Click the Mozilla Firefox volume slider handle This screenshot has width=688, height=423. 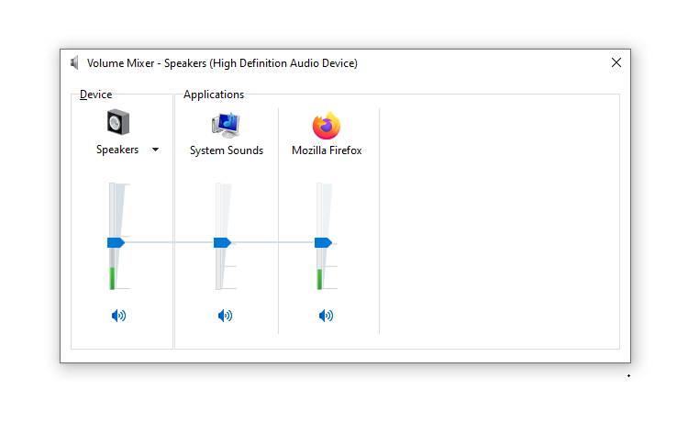click(x=323, y=242)
